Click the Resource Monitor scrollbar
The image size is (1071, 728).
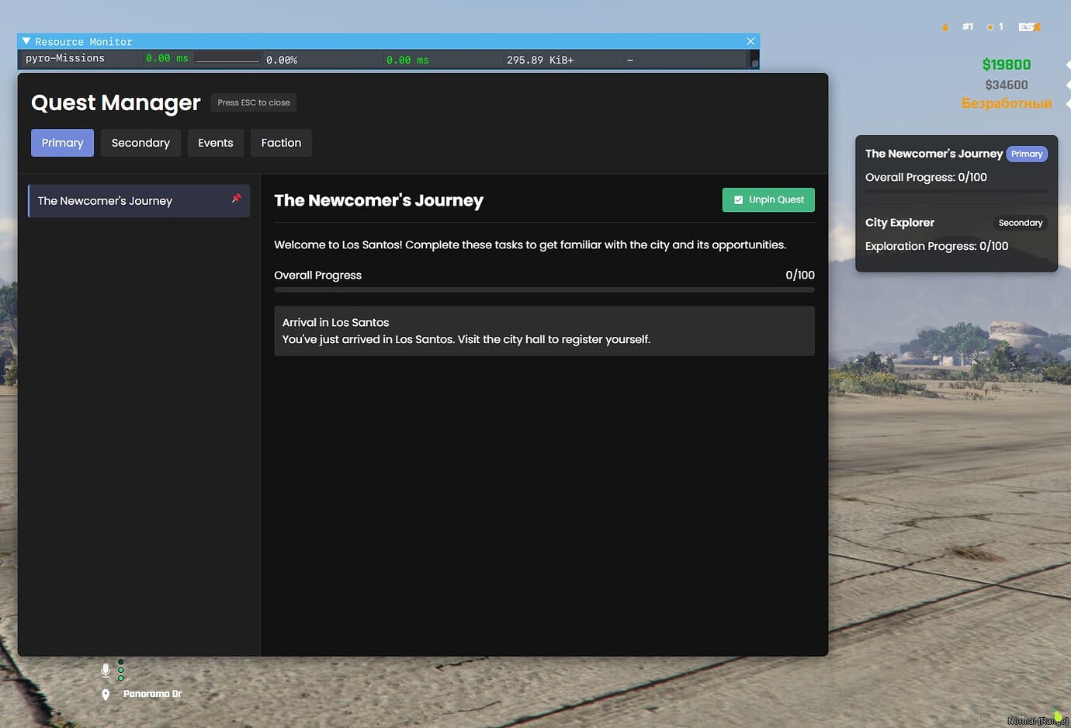click(x=754, y=60)
